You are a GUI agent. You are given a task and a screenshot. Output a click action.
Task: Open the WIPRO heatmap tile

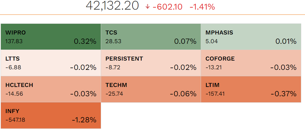51,37
